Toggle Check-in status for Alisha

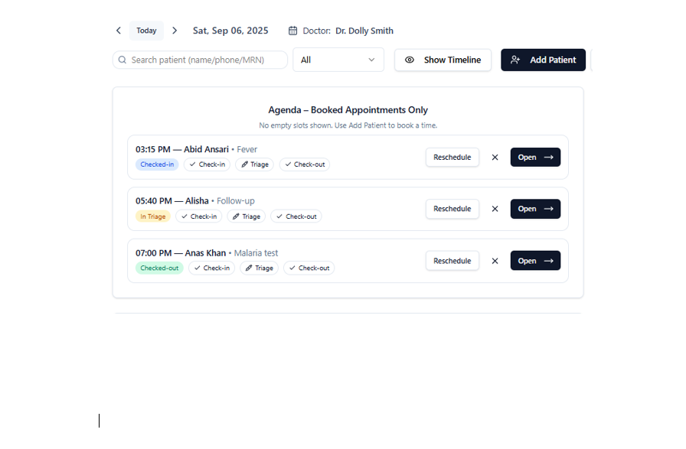(x=198, y=216)
